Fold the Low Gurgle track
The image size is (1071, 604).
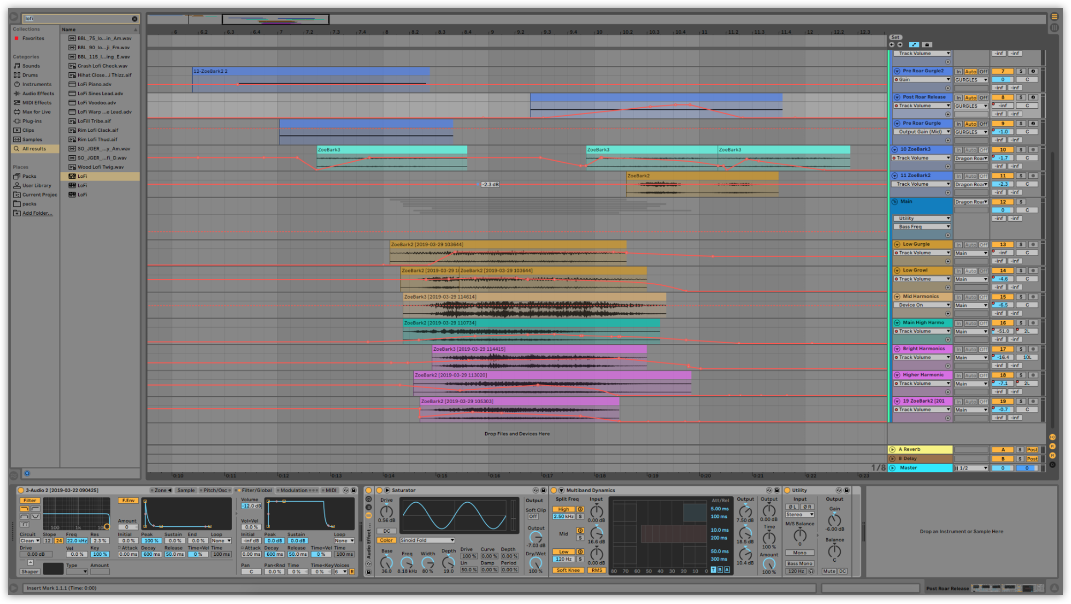(897, 244)
